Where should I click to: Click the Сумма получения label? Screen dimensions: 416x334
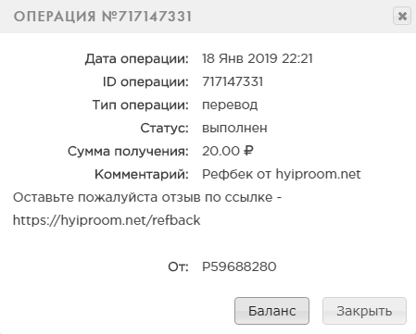tap(128, 152)
